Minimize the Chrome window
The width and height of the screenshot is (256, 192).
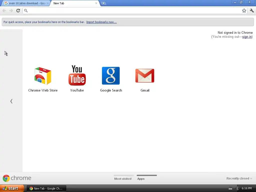(x=235, y=2)
